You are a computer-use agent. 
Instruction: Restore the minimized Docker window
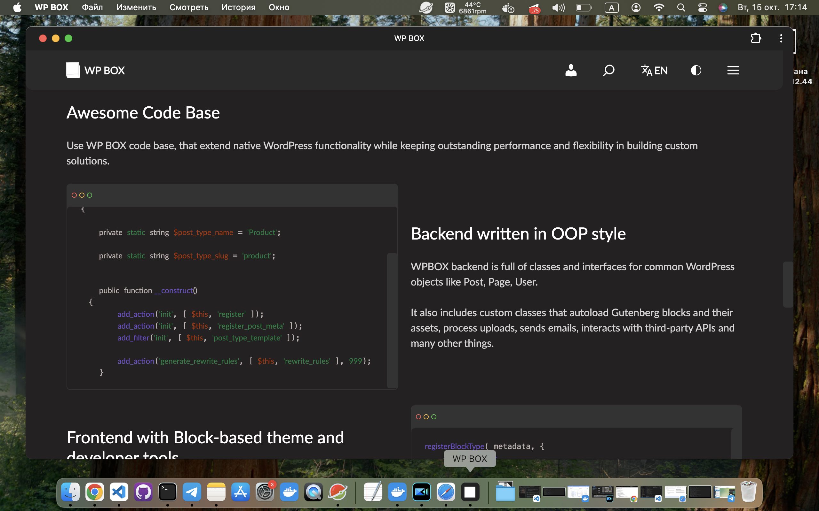[x=578, y=493]
